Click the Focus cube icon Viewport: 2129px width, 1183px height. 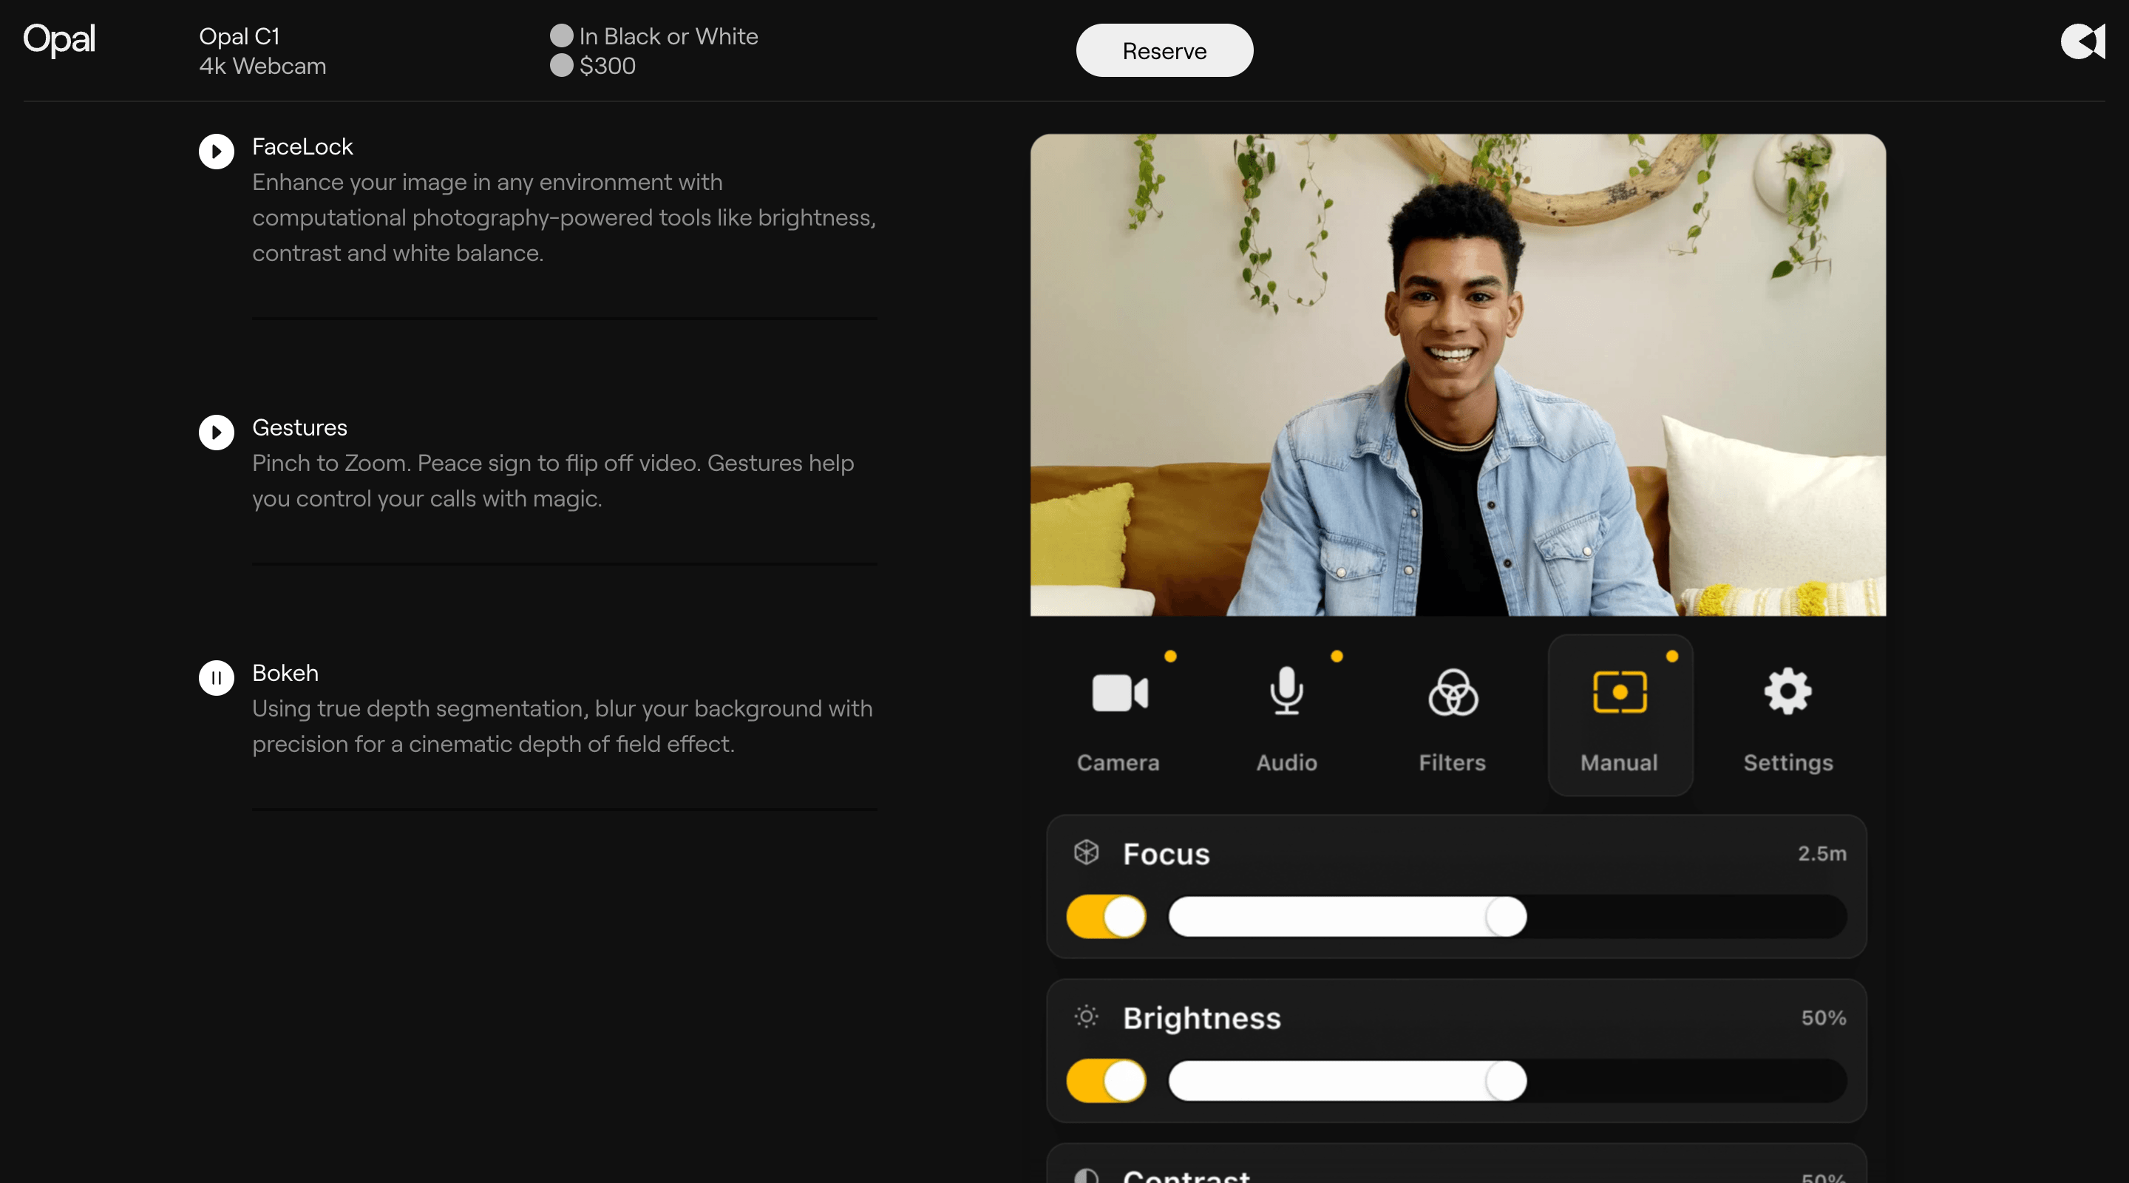point(1087,854)
